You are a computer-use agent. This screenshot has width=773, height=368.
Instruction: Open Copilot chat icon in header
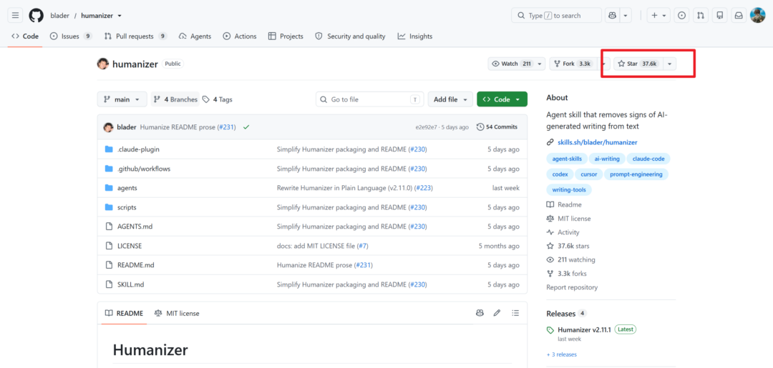click(613, 15)
